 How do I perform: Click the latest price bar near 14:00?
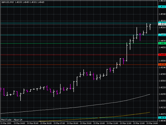click(150, 27)
